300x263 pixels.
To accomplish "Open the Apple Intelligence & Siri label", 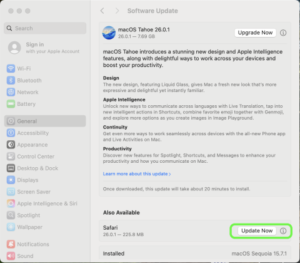I will pos(47,204).
